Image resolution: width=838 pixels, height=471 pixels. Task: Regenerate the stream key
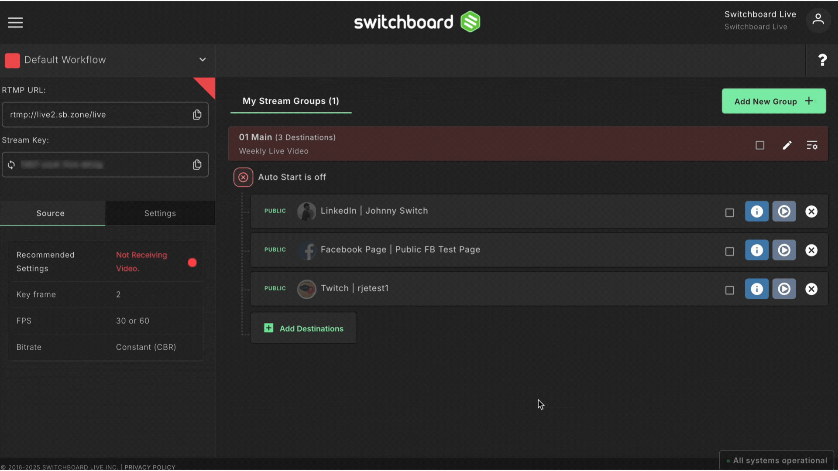coord(11,164)
